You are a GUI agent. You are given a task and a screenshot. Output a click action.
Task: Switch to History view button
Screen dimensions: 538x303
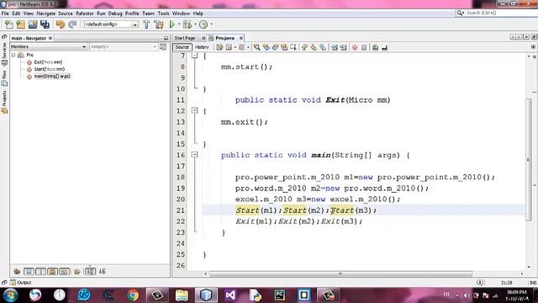pyautogui.click(x=202, y=47)
